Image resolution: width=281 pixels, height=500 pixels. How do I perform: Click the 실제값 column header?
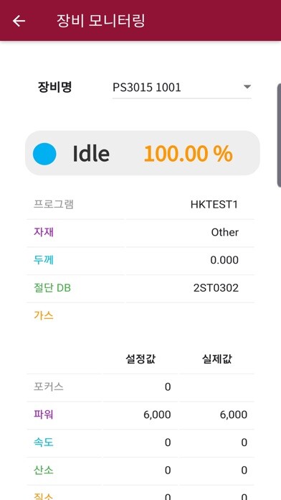(217, 359)
